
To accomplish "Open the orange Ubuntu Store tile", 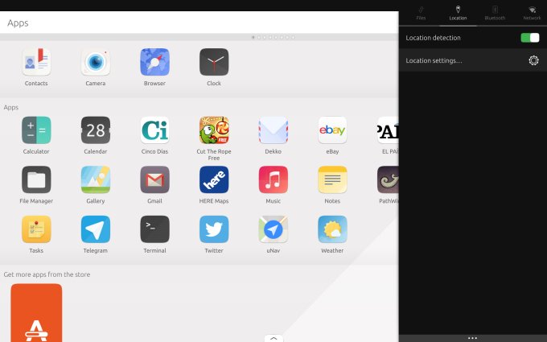I will 36,313.
